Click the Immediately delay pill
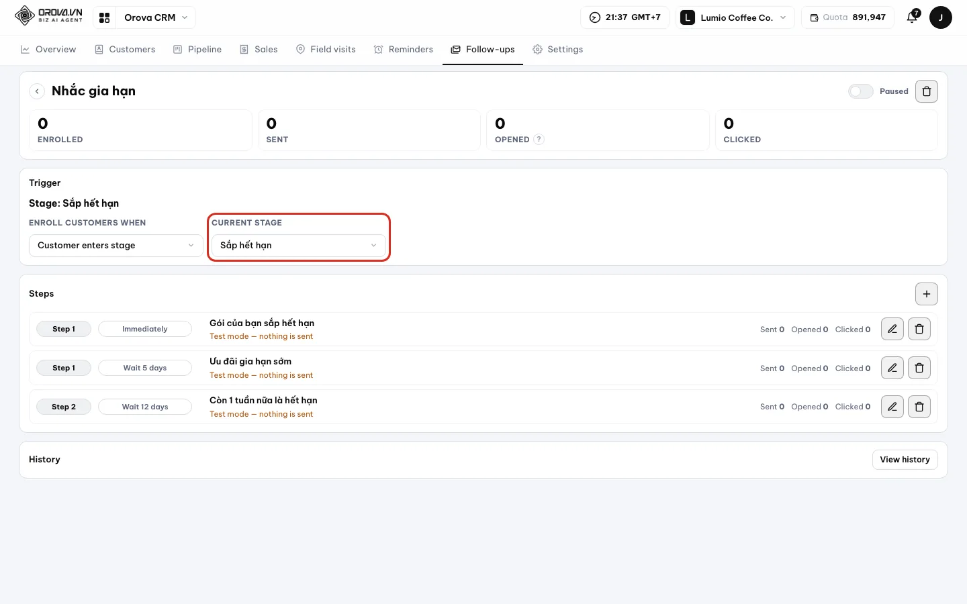The width and height of the screenshot is (967, 604). (x=145, y=329)
